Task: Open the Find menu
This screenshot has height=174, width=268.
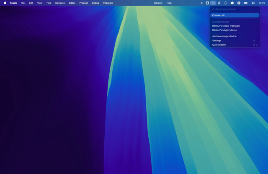Action: click(x=49, y=3)
